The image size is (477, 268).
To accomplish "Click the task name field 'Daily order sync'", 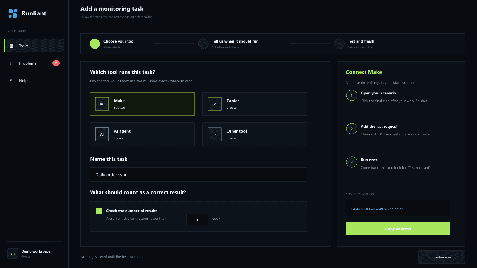I will 199,174.
